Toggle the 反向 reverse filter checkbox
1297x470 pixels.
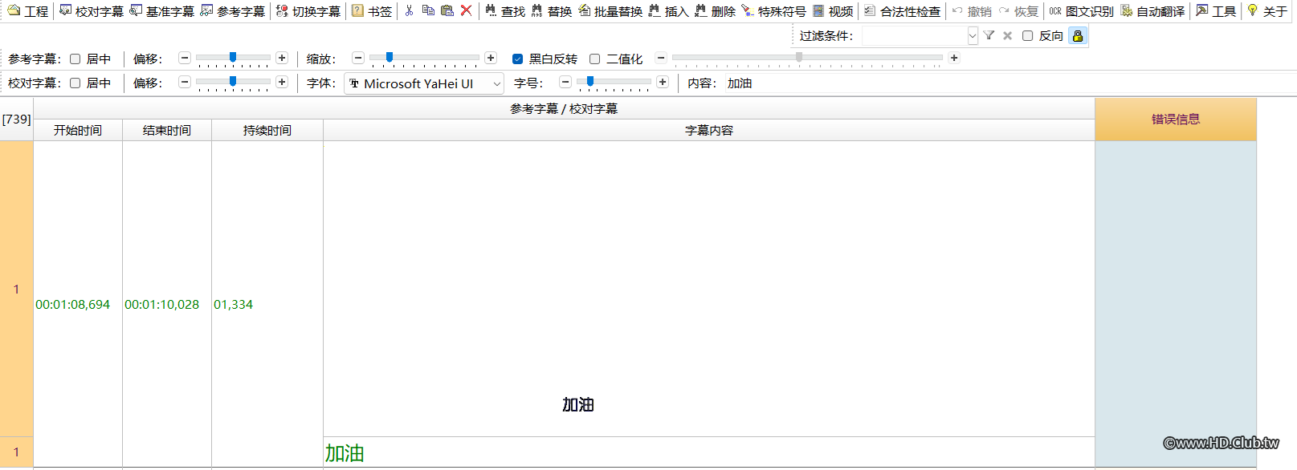pyautogui.click(x=1027, y=36)
